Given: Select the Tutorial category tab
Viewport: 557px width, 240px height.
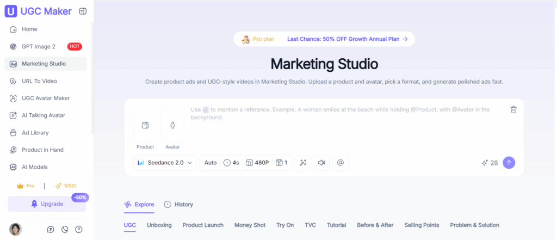Looking at the screenshot, I should pos(336,225).
